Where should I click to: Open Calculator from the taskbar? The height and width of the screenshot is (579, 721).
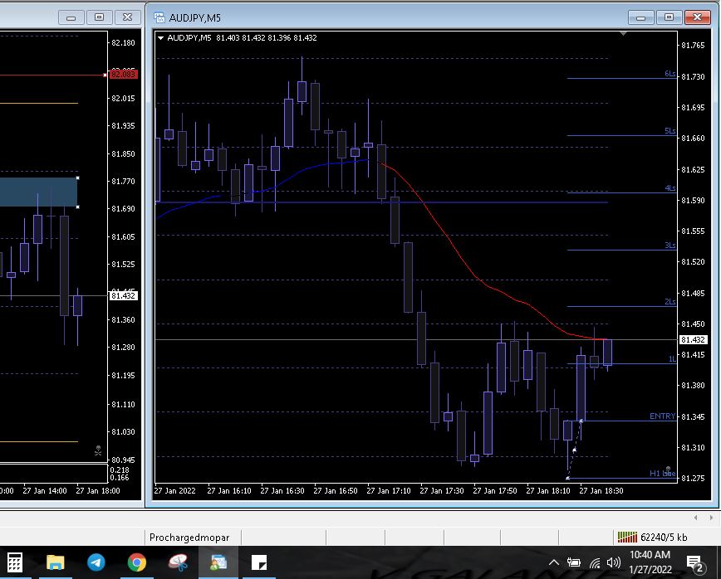pyautogui.click(x=15, y=562)
